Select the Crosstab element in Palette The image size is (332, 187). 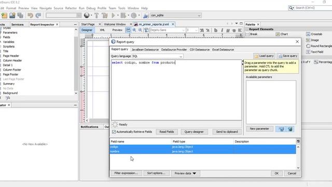[x=314, y=34]
